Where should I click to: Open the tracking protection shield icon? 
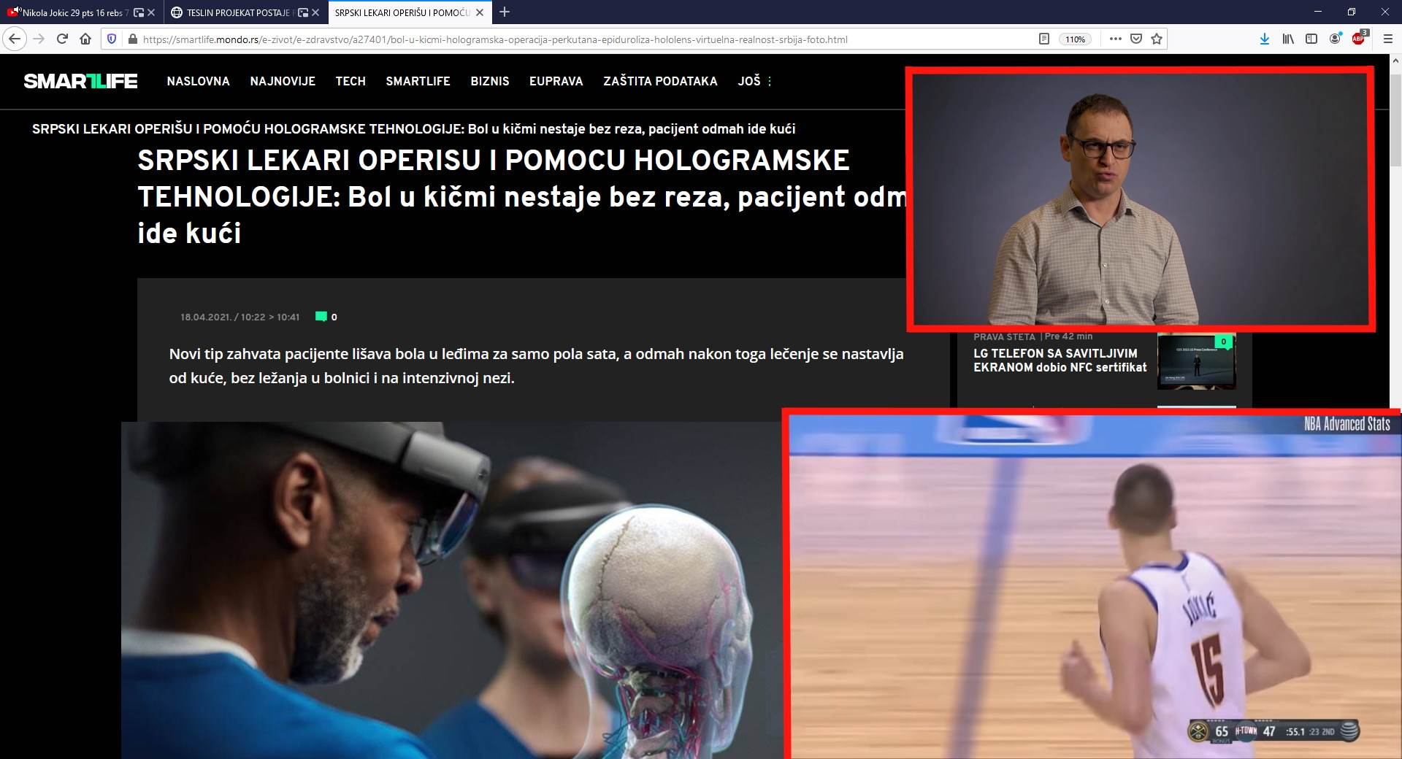coord(111,39)
